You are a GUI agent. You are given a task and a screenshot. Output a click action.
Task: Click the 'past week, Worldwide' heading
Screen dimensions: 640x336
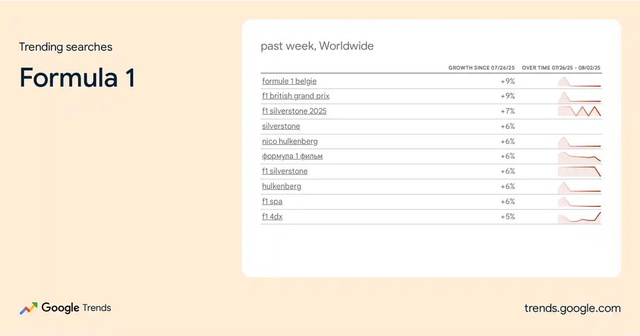(x=317, y=46)
